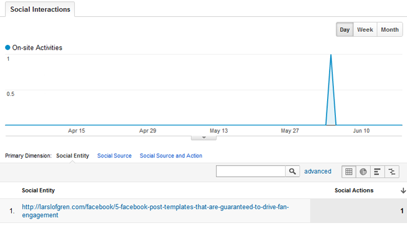This screenshot has width=407, height=226.
Task: Open the Social Interactions tab
Action: pyautogui.click(x=40, y=9)
